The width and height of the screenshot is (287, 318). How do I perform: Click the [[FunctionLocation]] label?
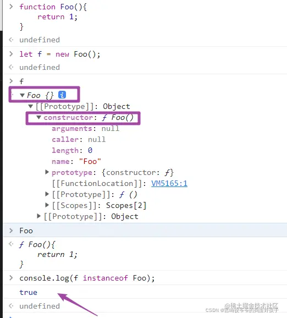tap(97, 183)
